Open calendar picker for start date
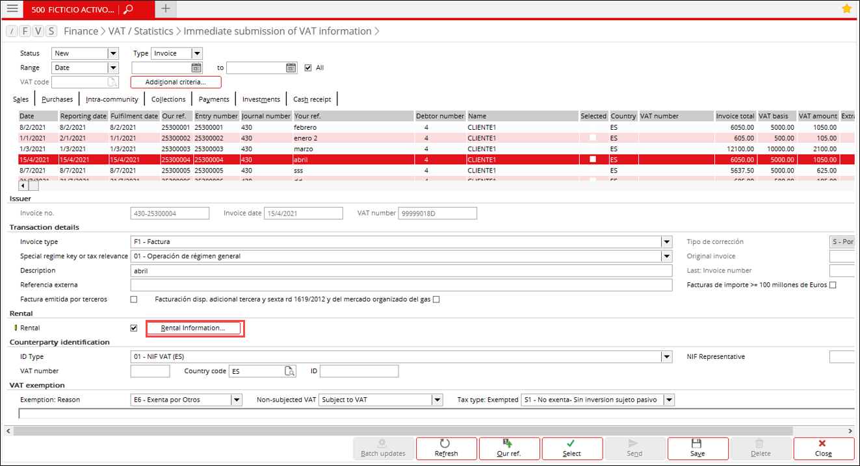 tap(196, 67)
